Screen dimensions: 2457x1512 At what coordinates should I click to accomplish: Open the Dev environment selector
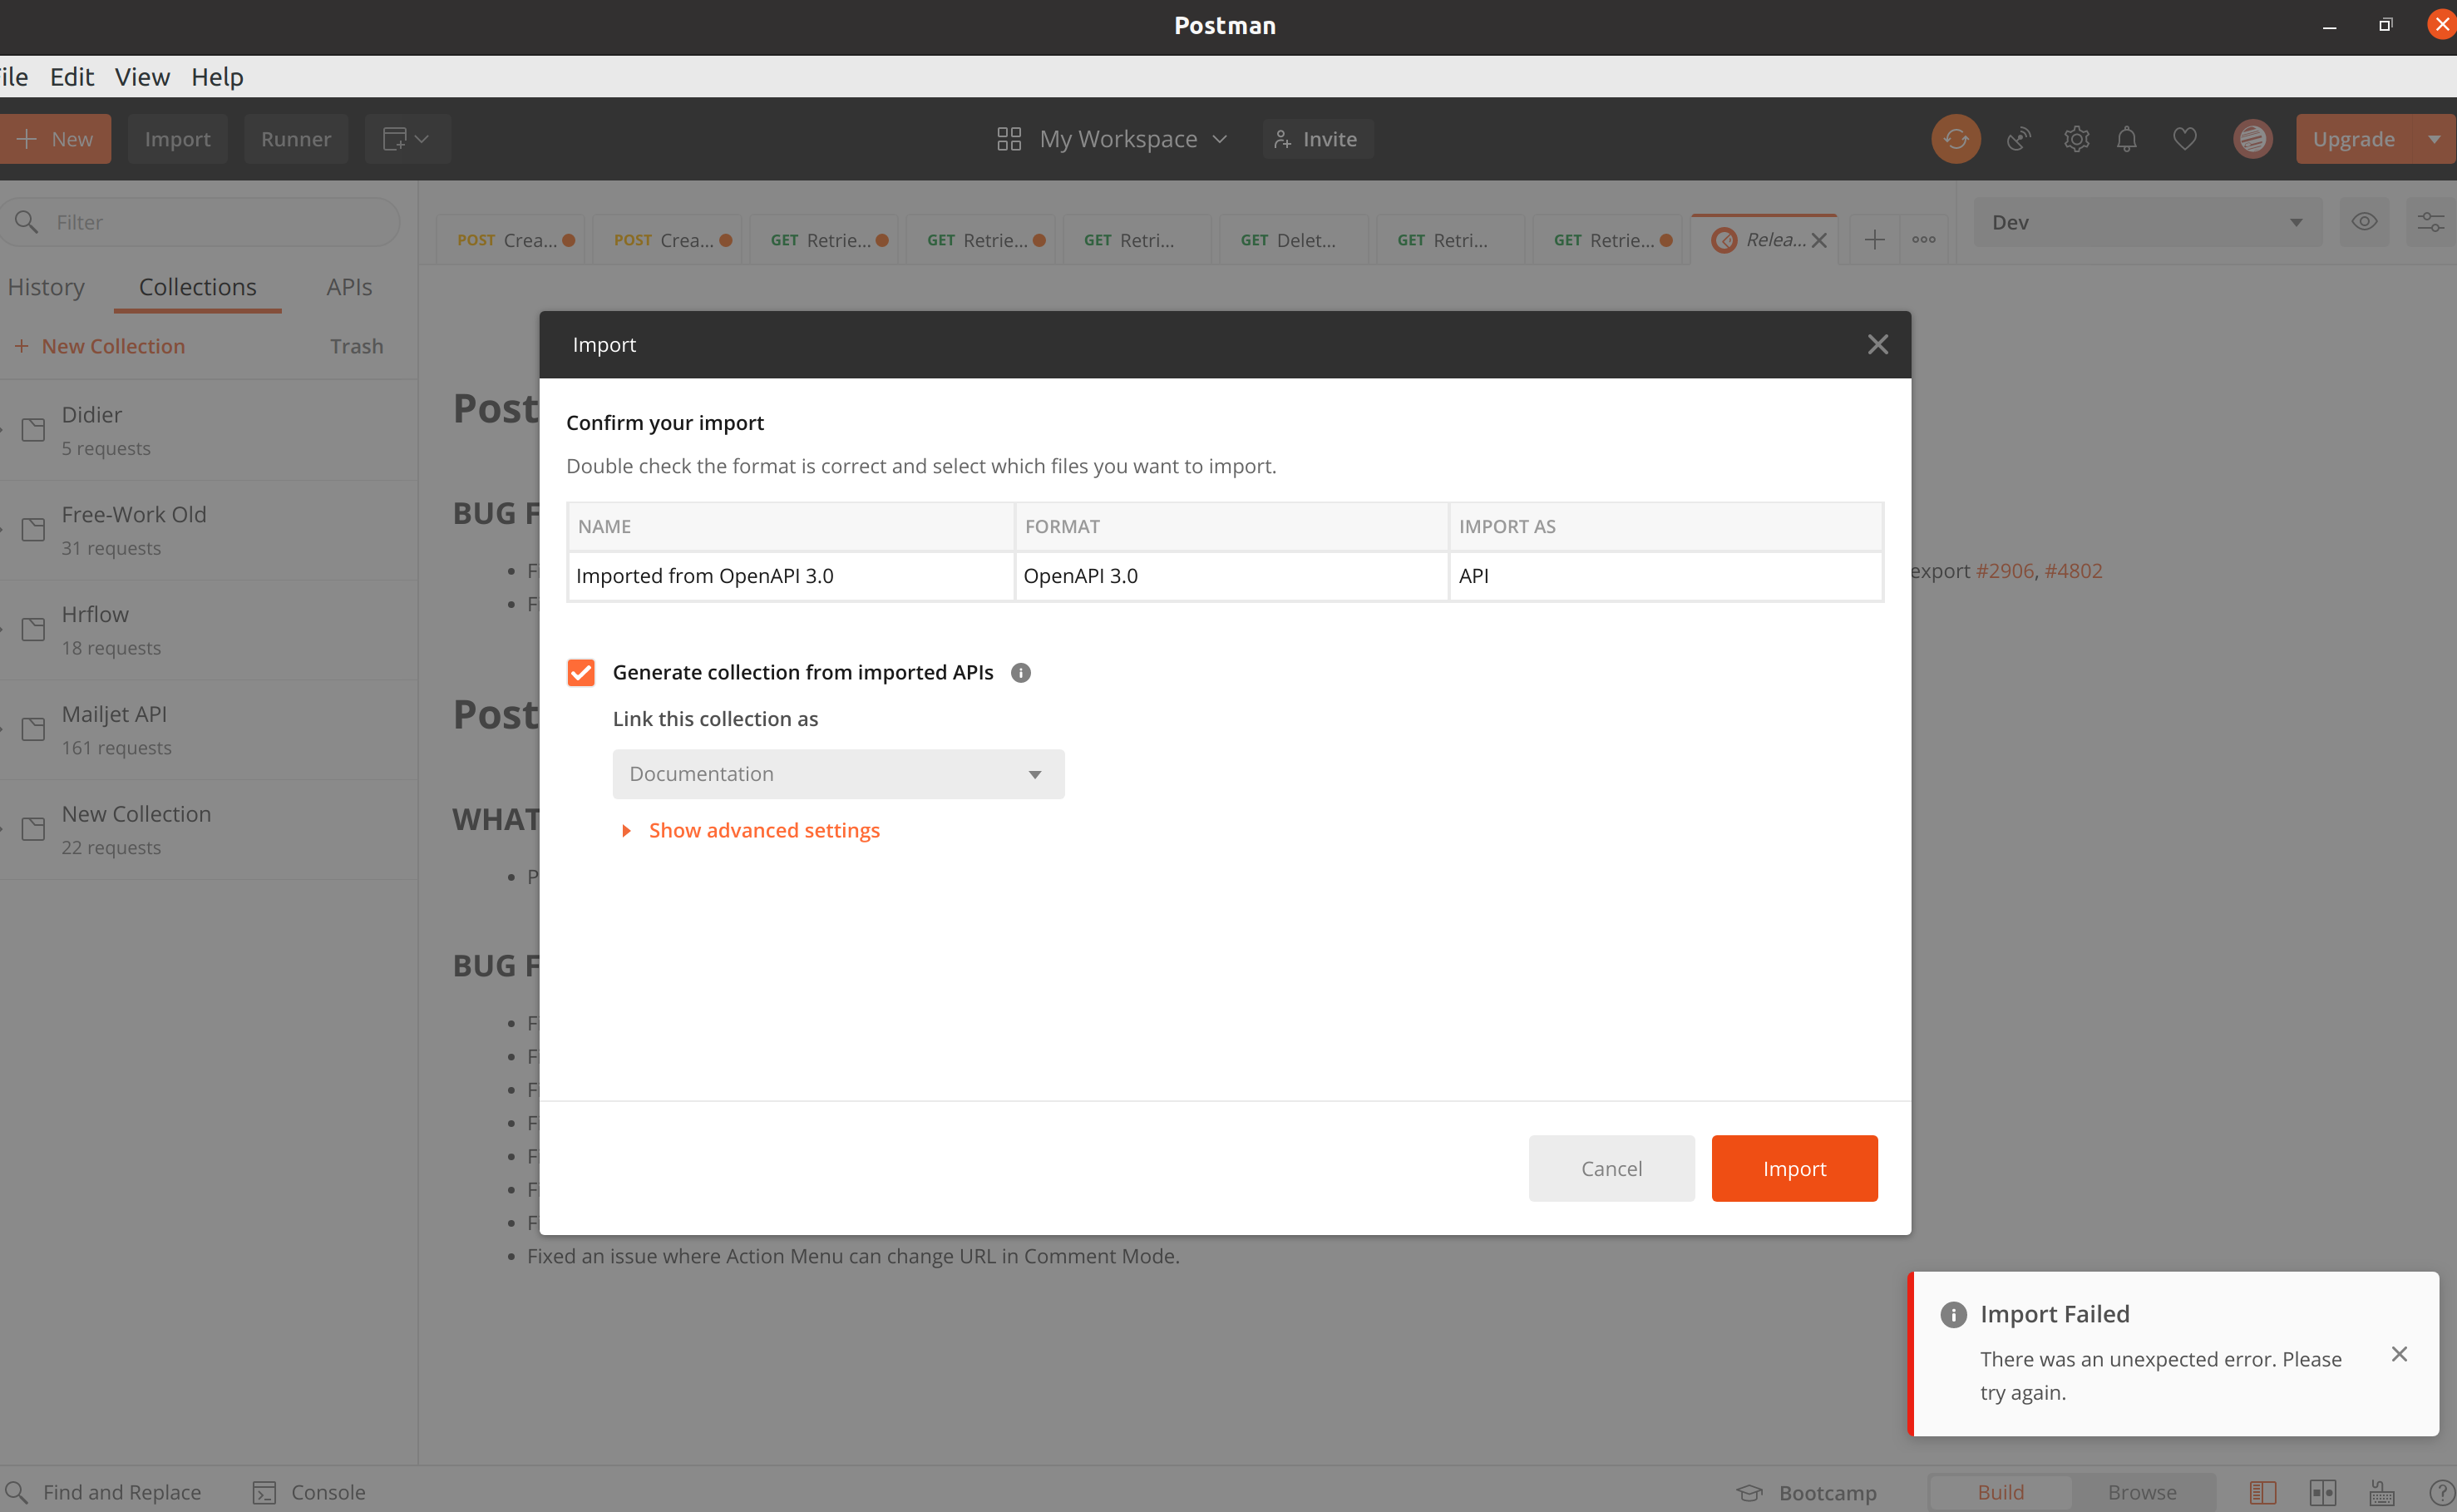pos(2147,222)
